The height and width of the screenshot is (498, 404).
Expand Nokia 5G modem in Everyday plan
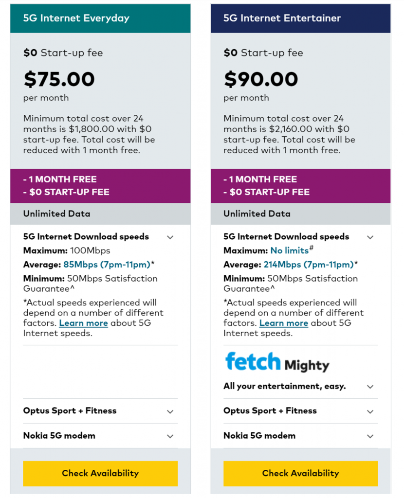(x=100, y=436)
